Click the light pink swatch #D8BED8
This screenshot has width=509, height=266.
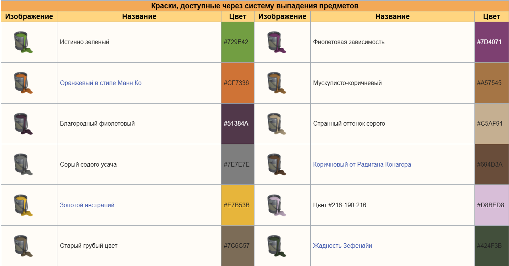pyautogui.click(x=492, y=205)
